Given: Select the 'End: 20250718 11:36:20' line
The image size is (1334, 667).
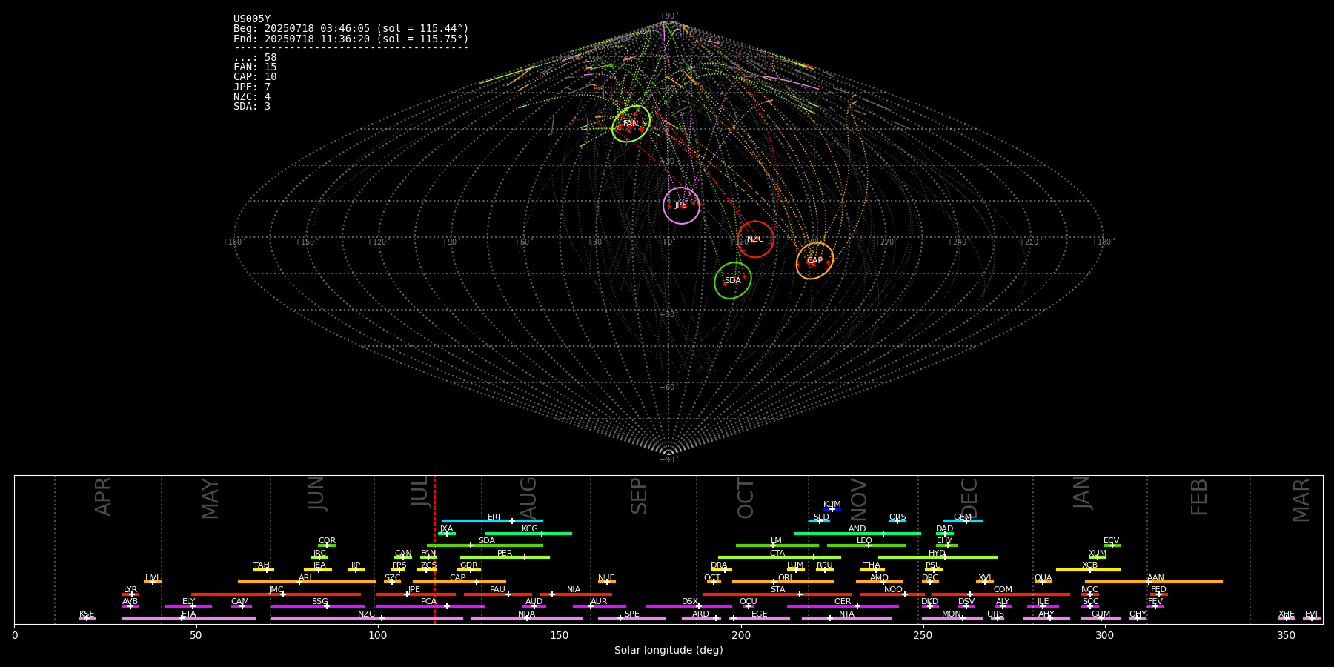Looking at the screenshot, I should pos(351,39).
